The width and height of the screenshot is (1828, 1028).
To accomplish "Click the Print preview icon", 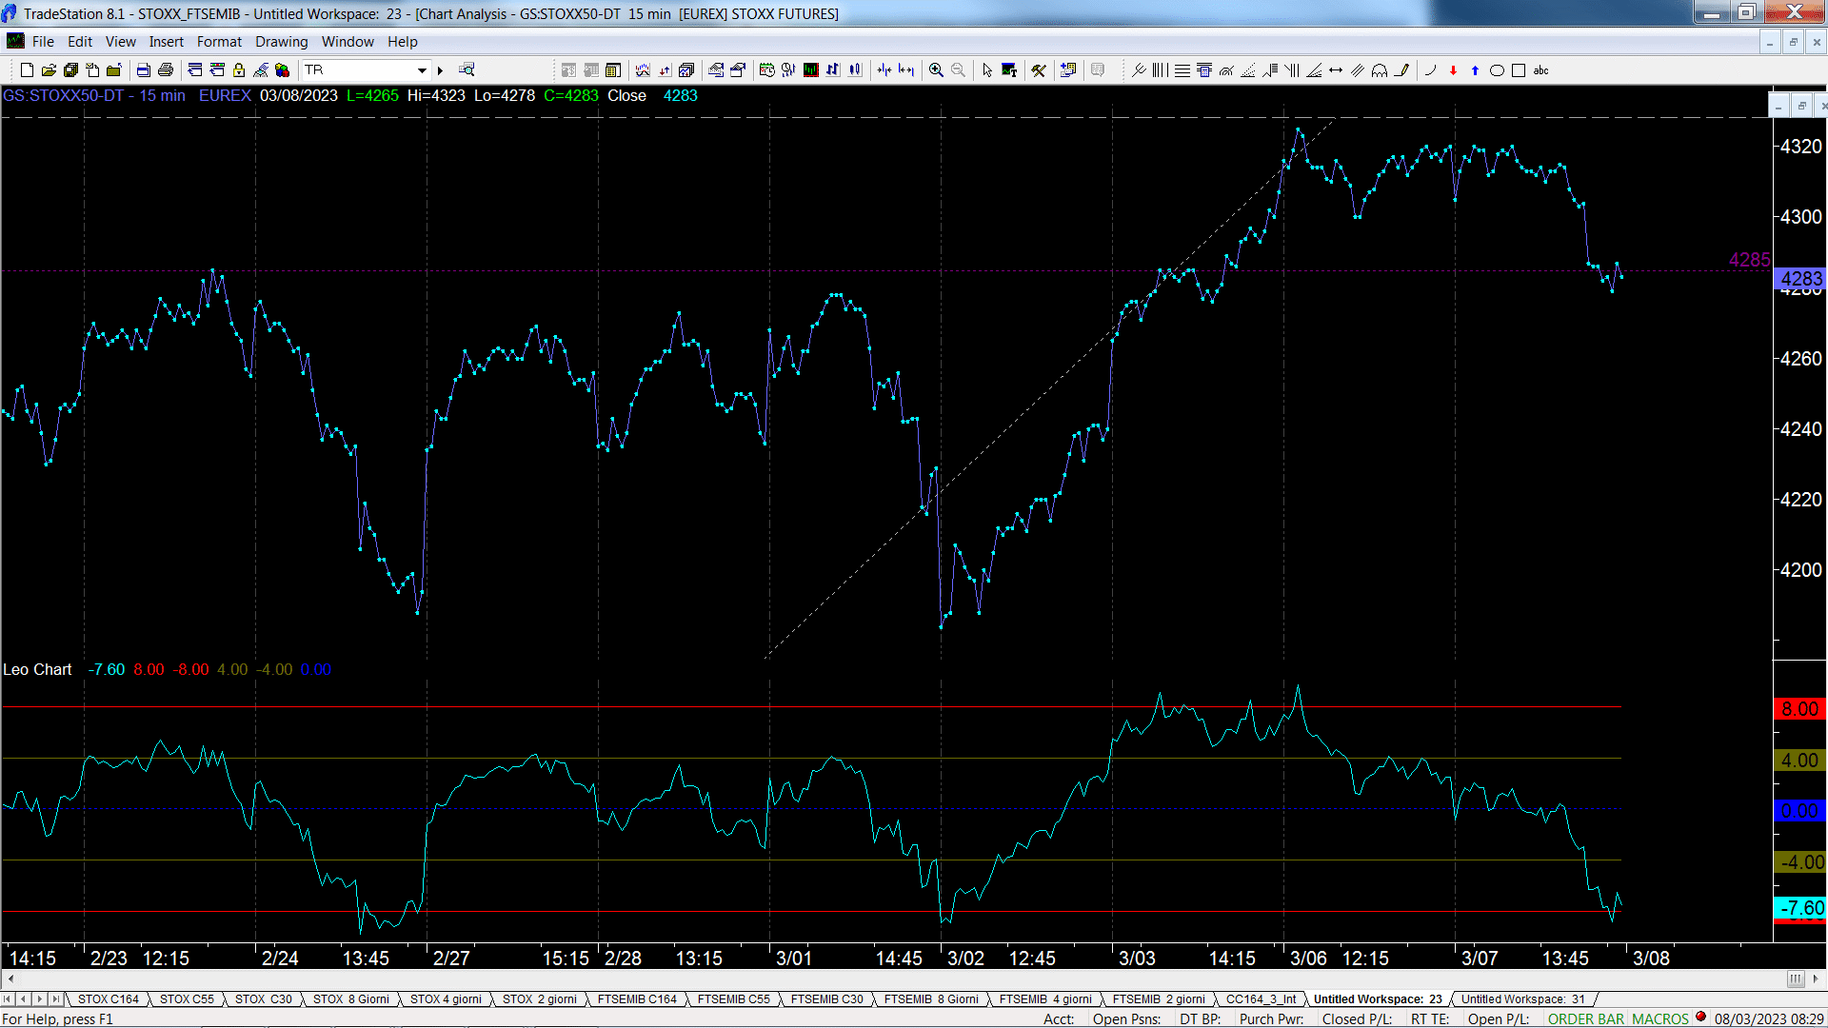I will click(x=144, y=70).
